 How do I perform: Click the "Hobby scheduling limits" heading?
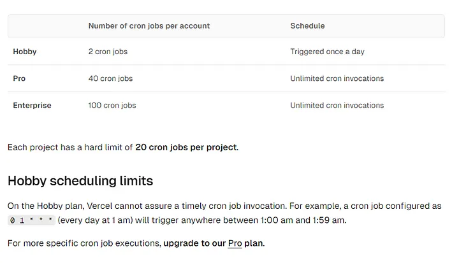(x=80, y=181)
